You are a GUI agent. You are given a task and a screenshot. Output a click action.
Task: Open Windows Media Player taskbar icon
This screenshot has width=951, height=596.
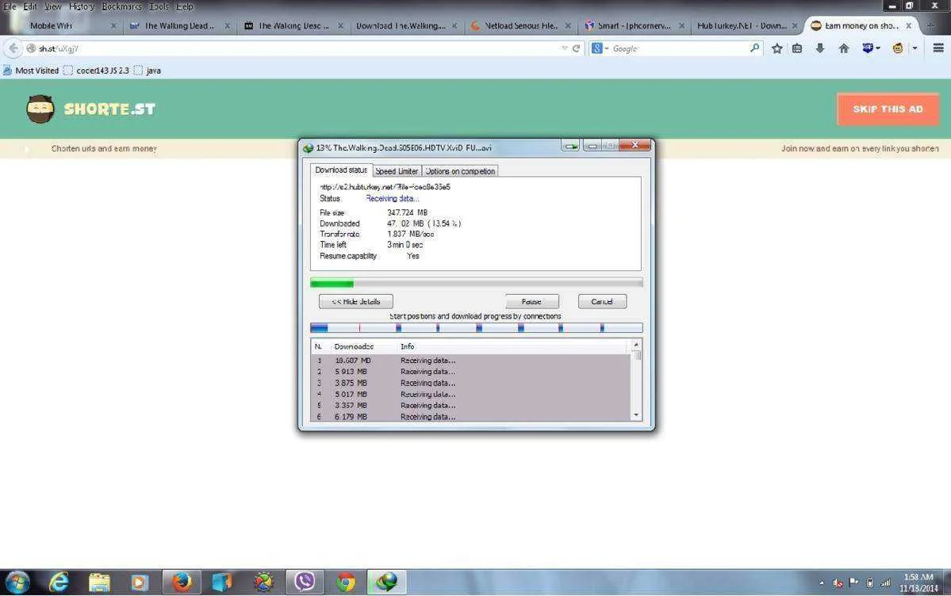tap(140, 582)
